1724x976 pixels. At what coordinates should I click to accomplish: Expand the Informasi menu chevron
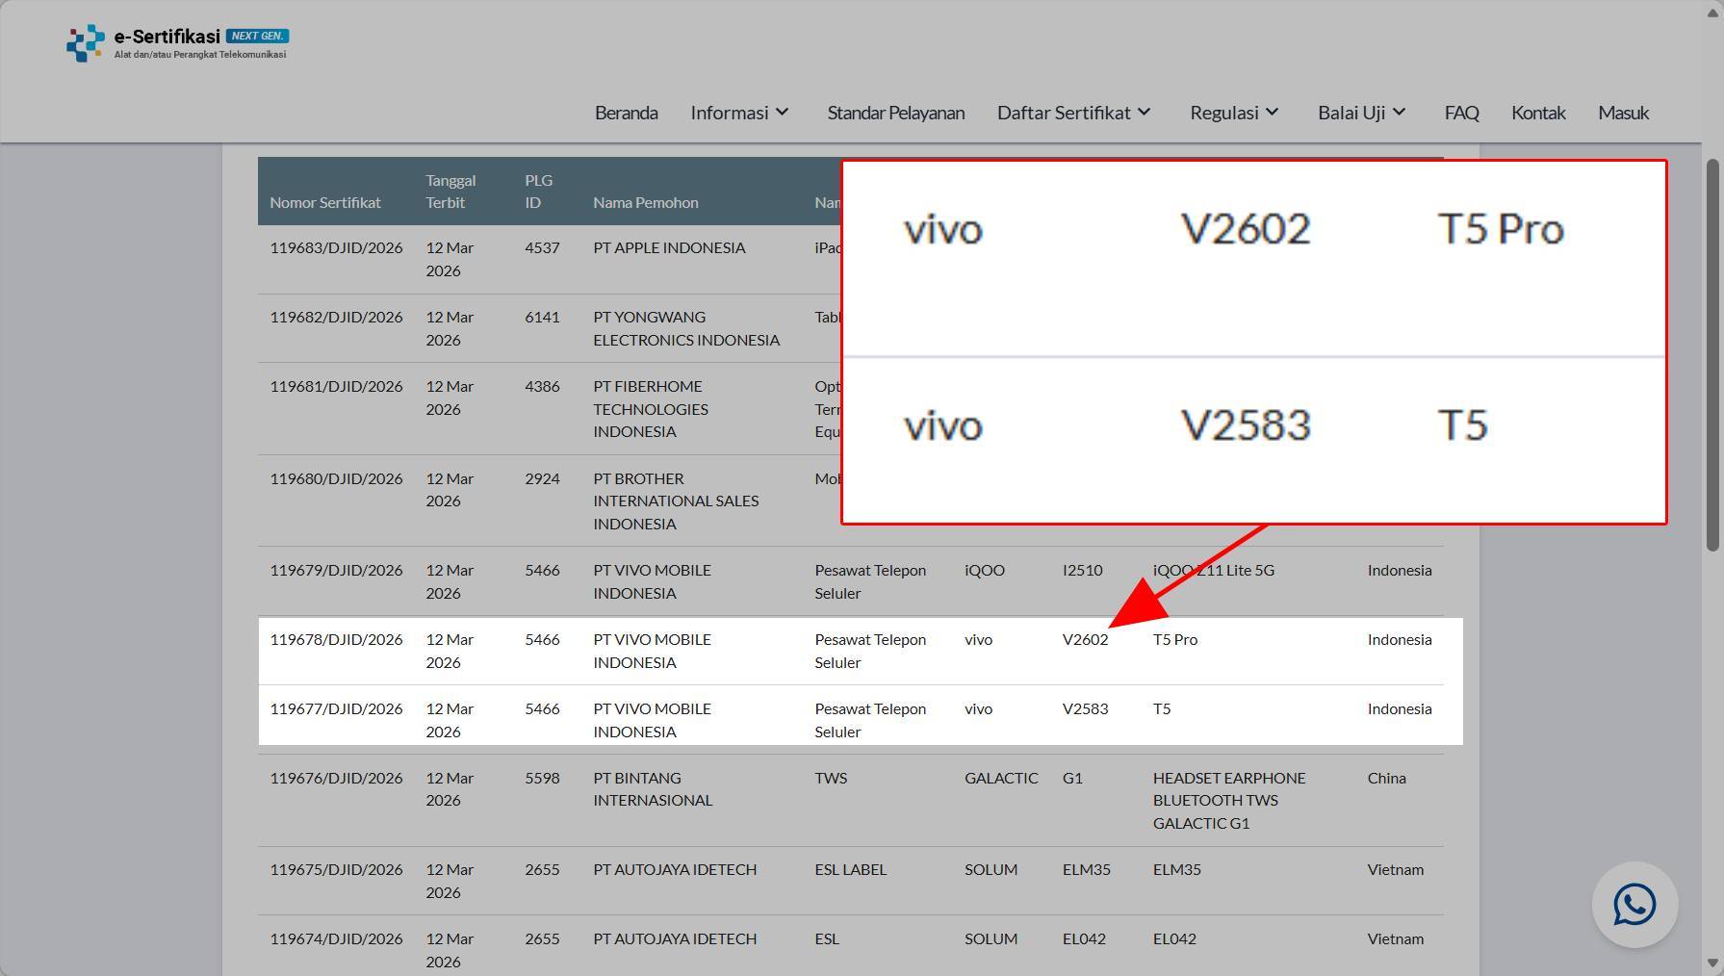[783, 113]
